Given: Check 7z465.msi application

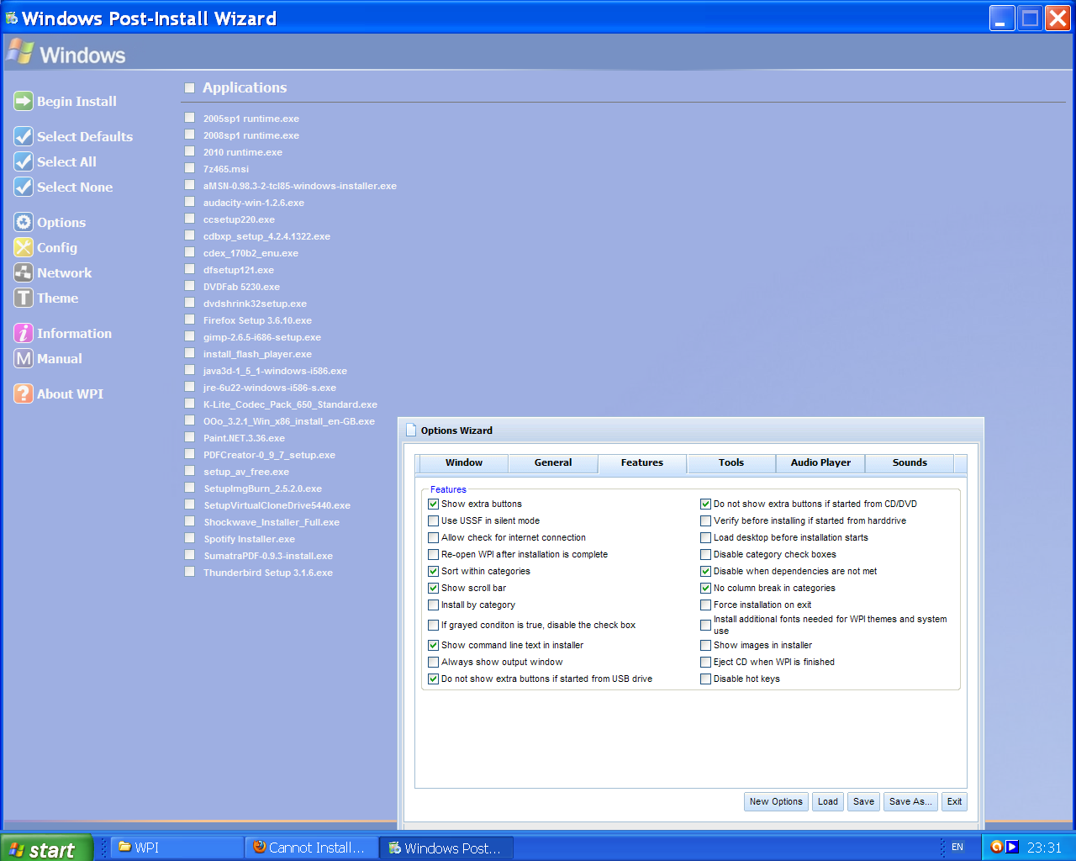Looking at the screenshot, I should (x=190, y=168).
